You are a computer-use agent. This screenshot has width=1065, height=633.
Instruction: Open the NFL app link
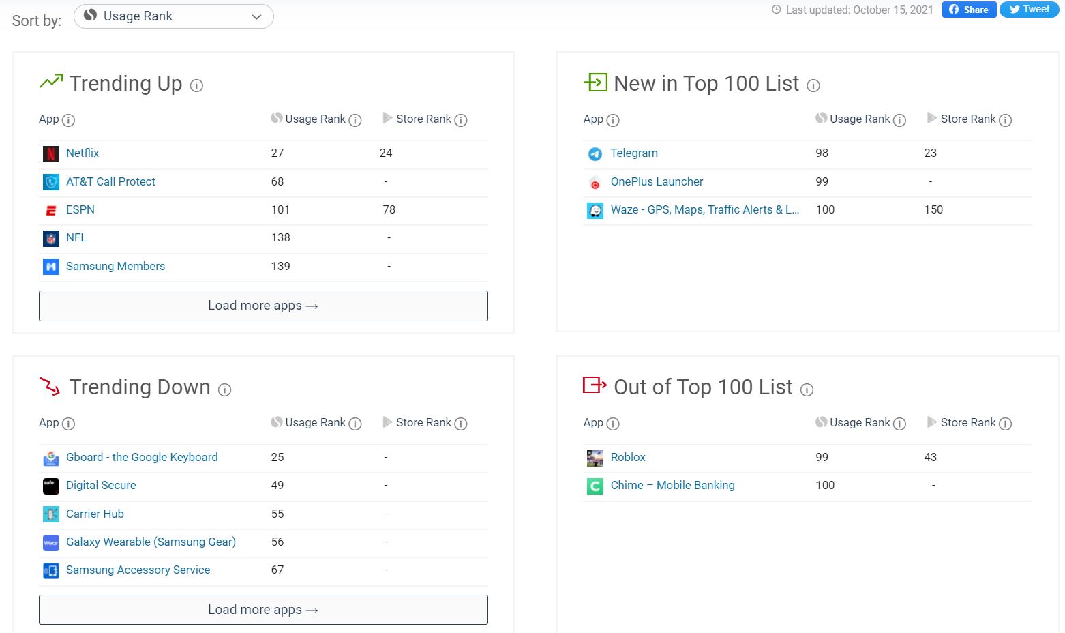coord(76,237)
